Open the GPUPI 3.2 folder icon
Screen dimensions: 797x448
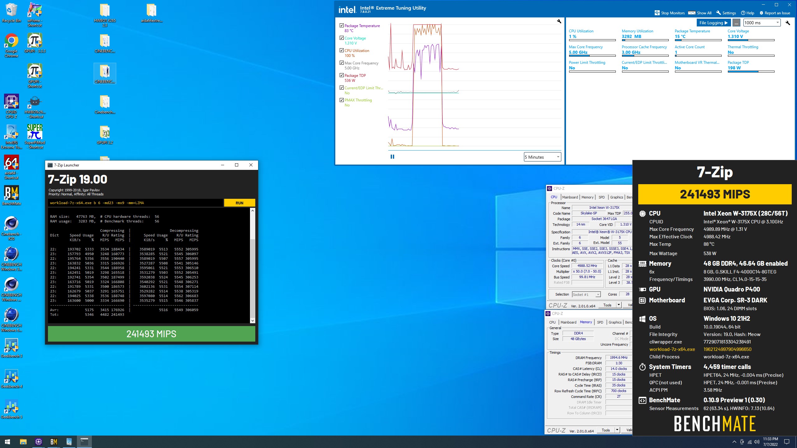pos(105,134)
